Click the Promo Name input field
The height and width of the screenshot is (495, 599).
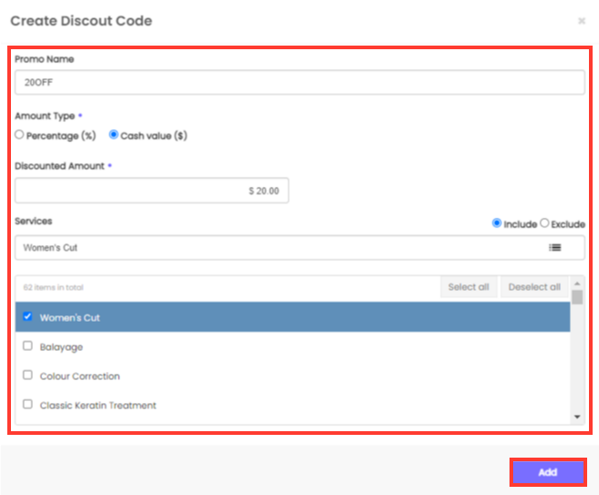point(299,82)
